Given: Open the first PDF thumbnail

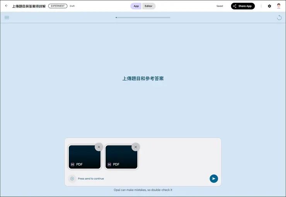Looking at the screenshot, I should click(85, 157).
